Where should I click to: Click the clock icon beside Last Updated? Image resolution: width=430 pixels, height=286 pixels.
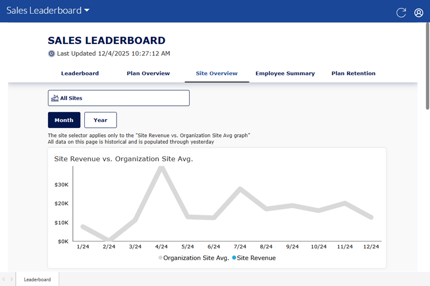52,54
